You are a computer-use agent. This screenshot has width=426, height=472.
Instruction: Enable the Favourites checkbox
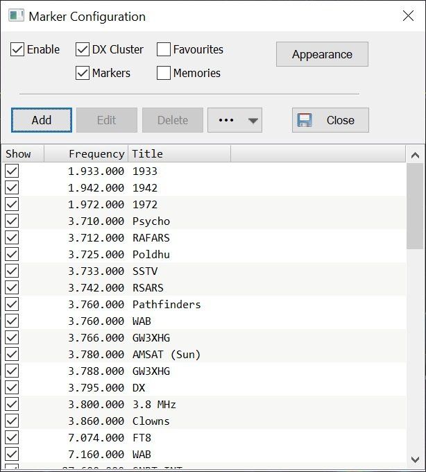coord(164,49)
